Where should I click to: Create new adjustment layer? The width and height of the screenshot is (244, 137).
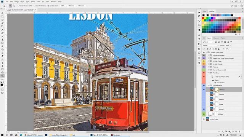pos(229,132)
